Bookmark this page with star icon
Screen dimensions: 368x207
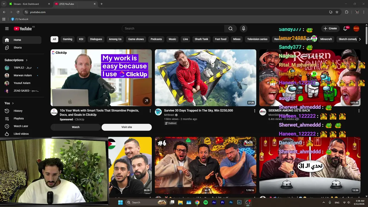[337, 12]
